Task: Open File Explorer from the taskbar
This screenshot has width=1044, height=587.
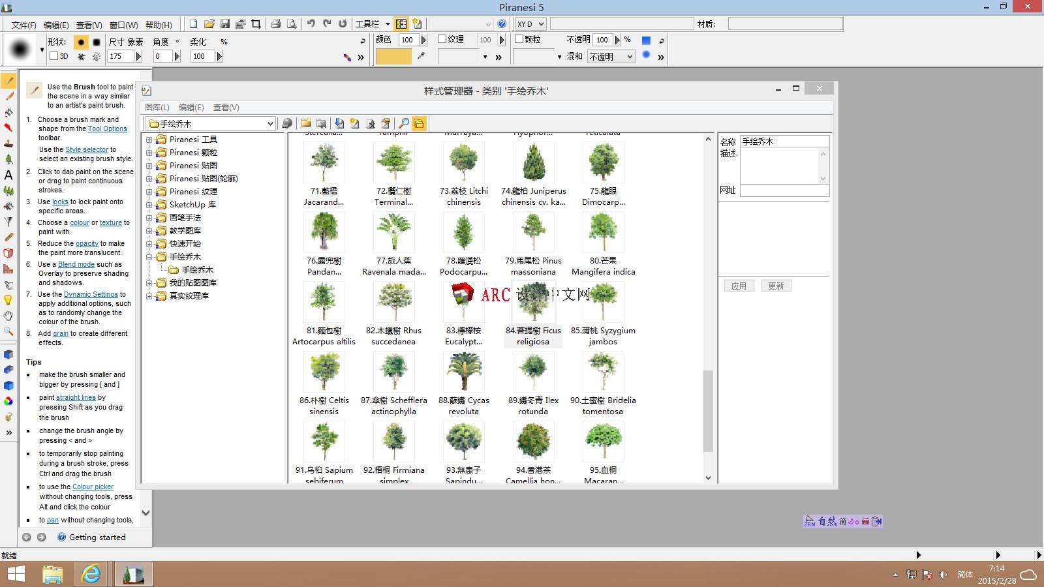Action: pos(53,574)
